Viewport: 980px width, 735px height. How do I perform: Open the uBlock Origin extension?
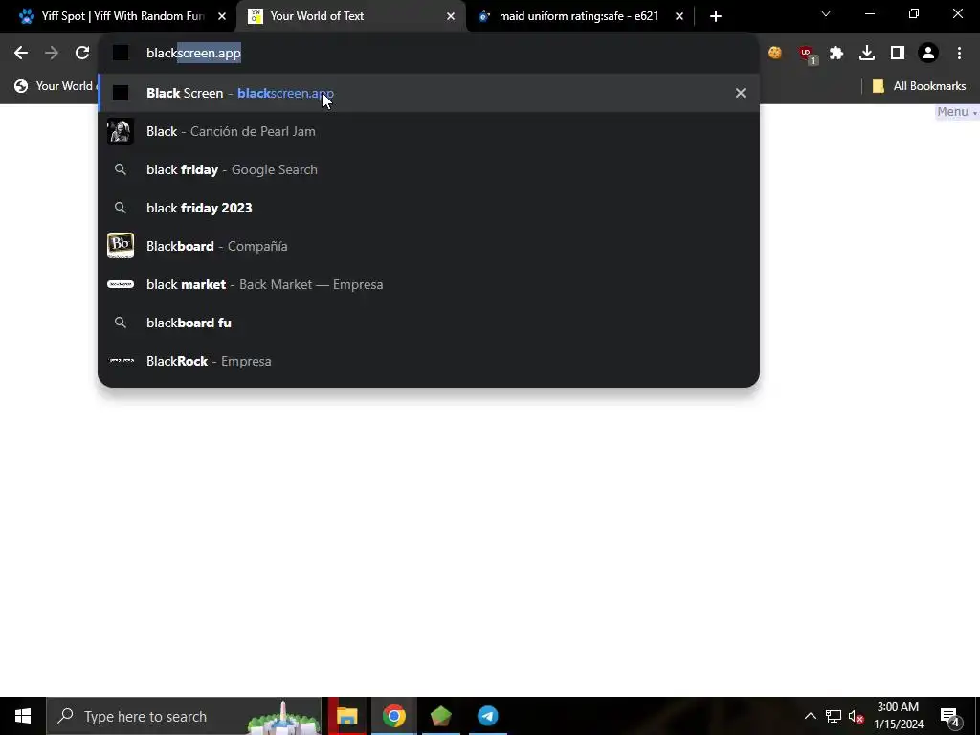pyautogui.click(x=807, y=55)
